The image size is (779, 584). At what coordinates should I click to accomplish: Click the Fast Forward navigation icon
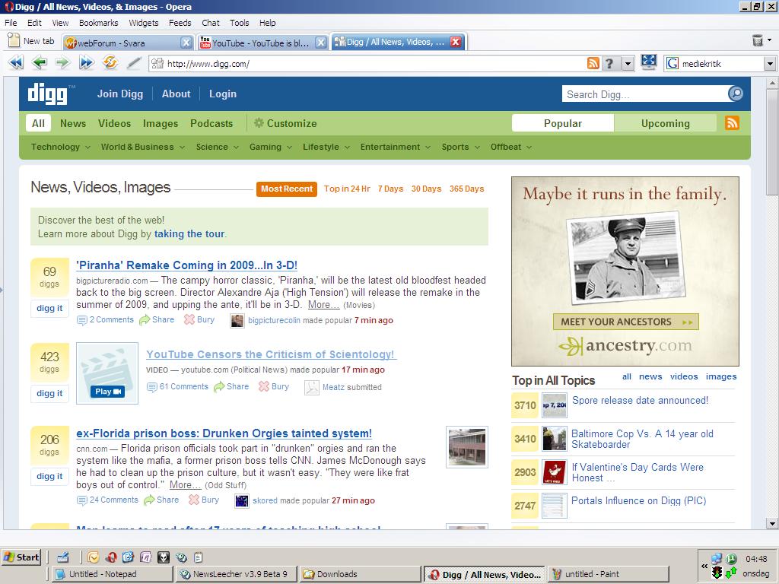pyautogui.click(x=87, y=62)
